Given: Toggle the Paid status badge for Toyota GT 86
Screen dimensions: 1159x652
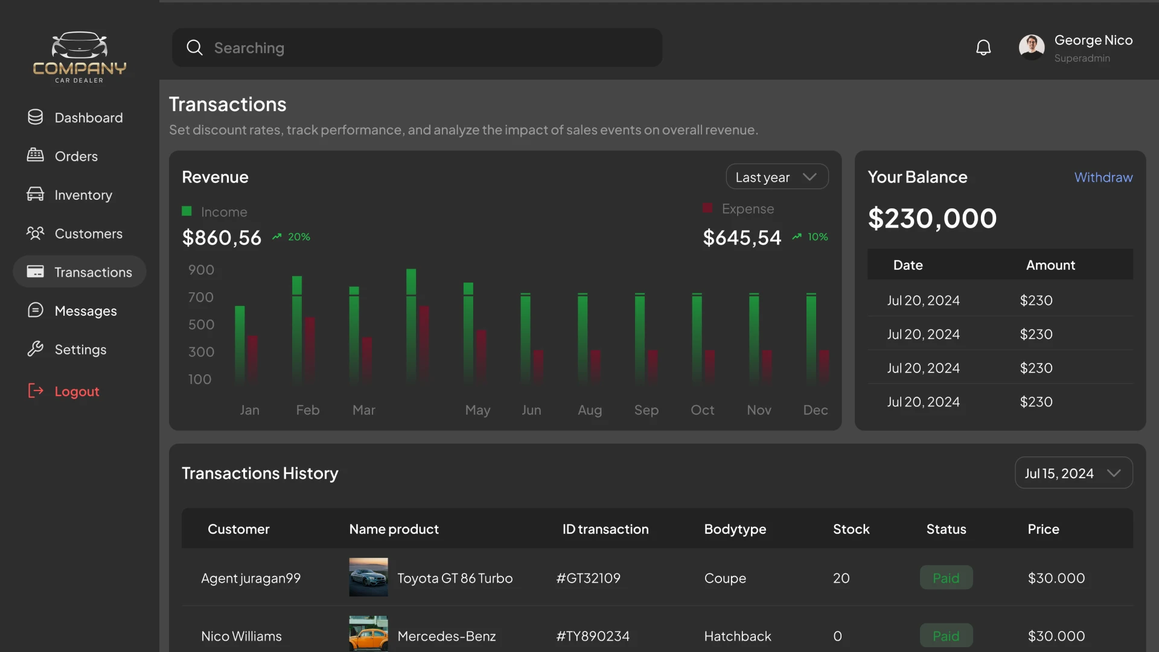Looking at the screenshot, I should point(945,577).
